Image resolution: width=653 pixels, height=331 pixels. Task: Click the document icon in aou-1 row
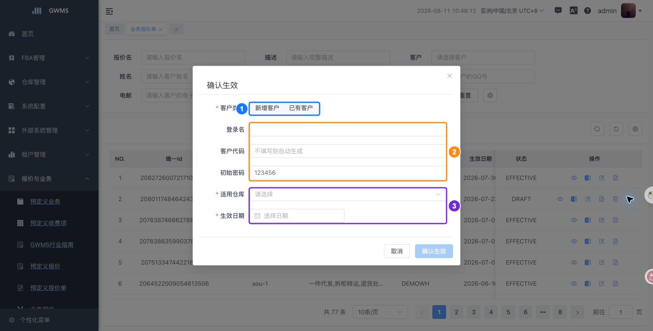(x=615, y=284)
